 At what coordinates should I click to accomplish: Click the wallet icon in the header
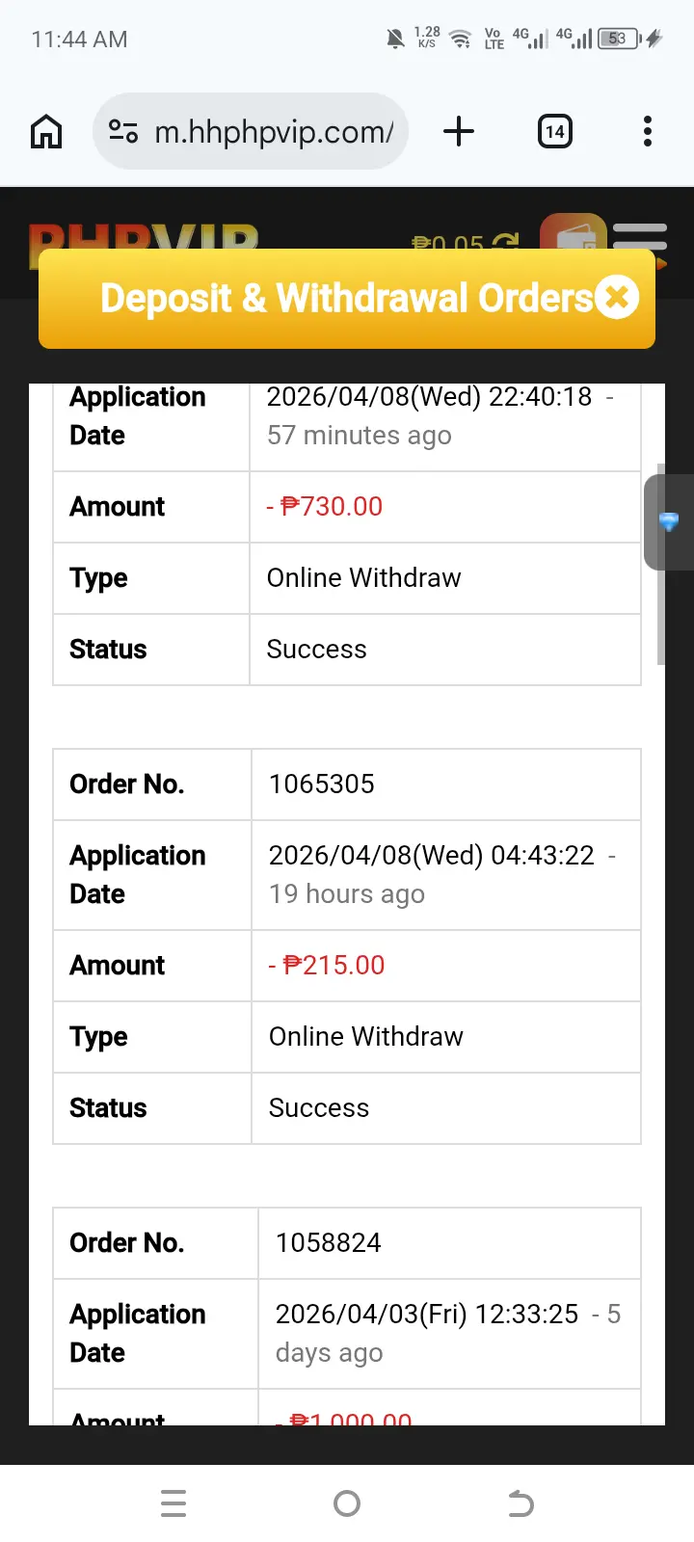[x=573, y=233]
